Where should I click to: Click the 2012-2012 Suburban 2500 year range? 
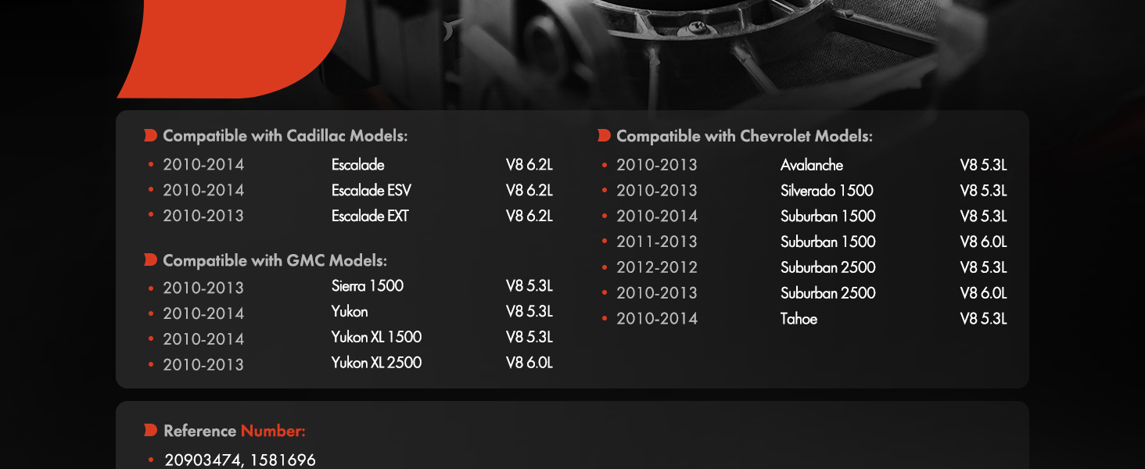point(657,267)
